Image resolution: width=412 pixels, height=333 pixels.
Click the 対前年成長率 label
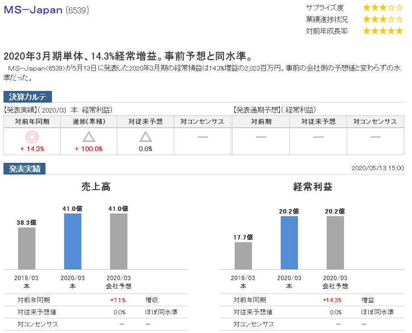[327, 31]
